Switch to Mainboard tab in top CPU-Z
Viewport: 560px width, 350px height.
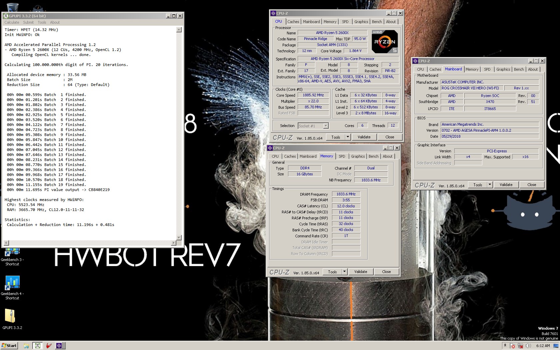coord(311,22)
